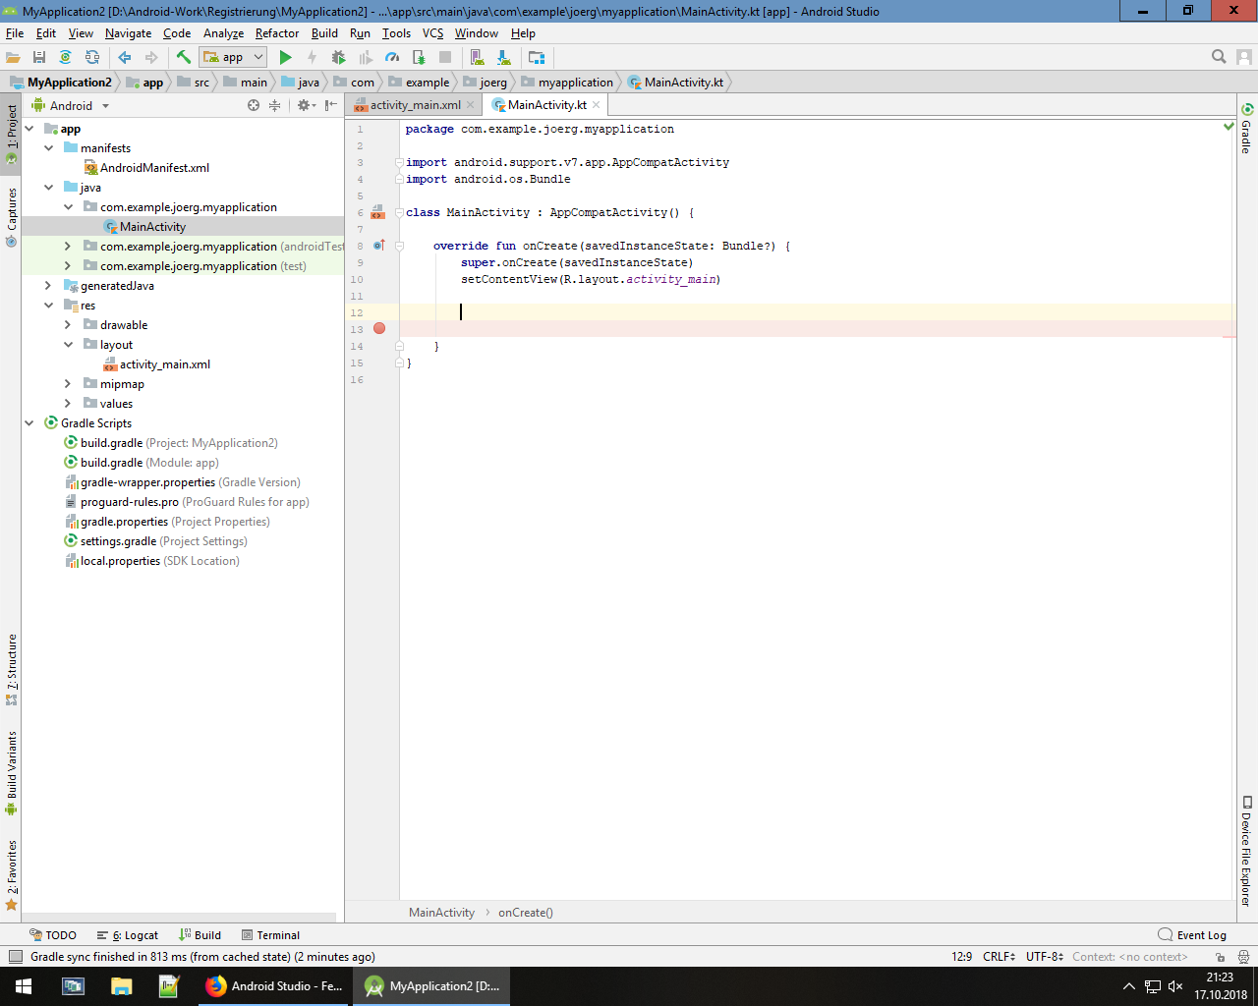Click the Save All floppy disk icon
This screenshot has width=1258, height=1006.
(39, 58)
